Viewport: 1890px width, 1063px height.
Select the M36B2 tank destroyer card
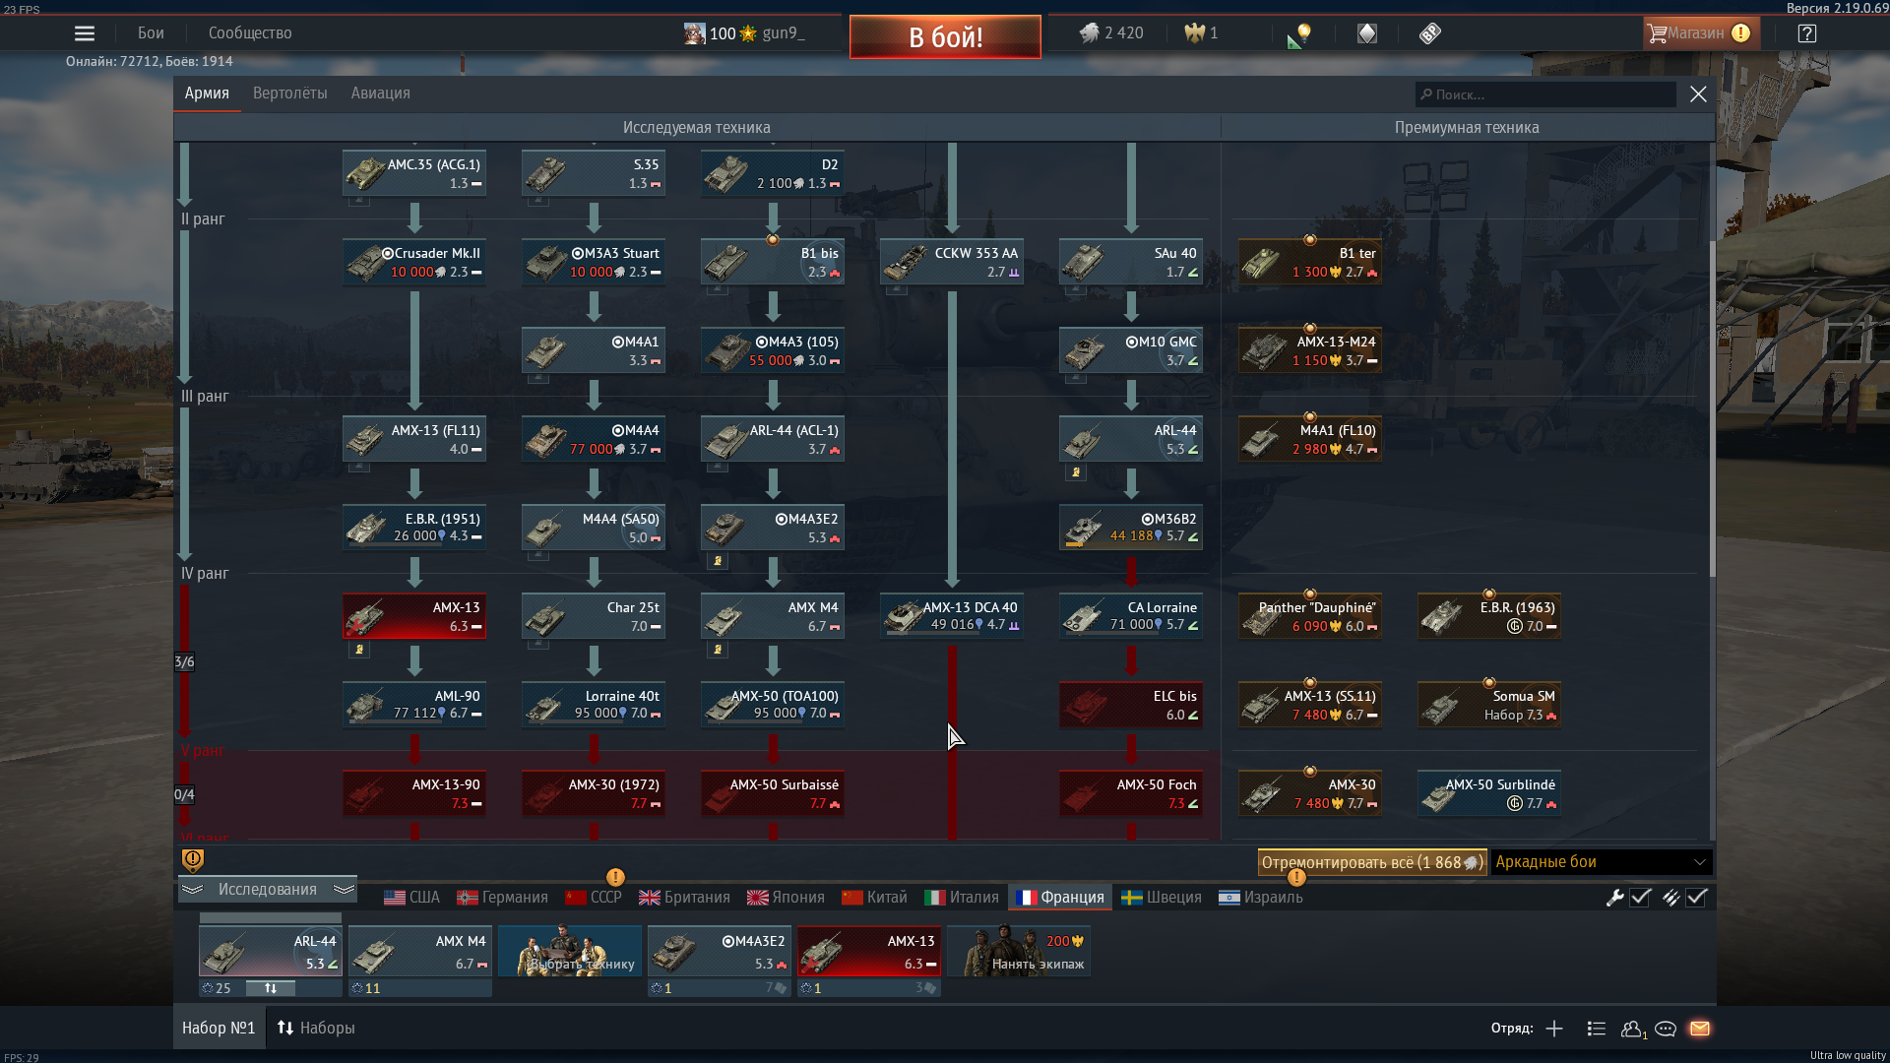pos(1131,528)
